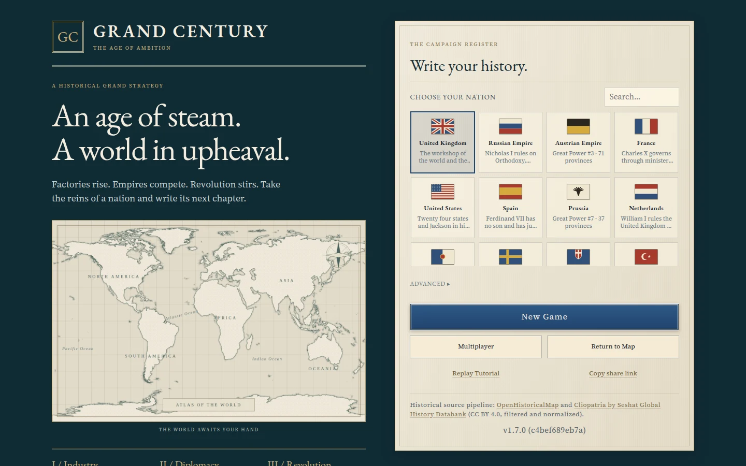Select the France tricolor flag
The image size is (746, 466).
point(646,126)
